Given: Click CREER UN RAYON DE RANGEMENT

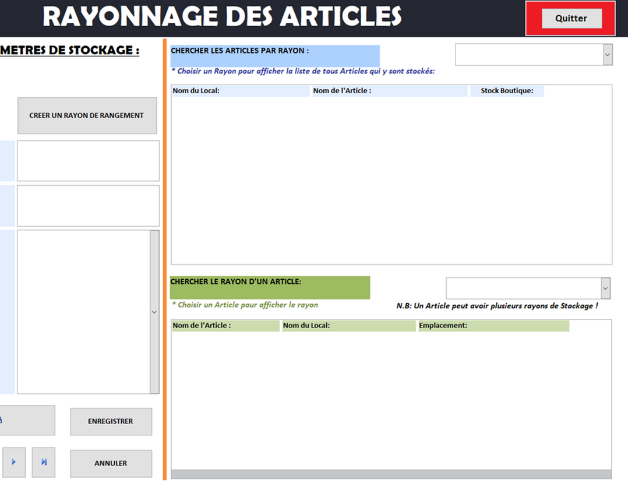Looking at the screenshot, I should pyautogui.click(x=87, y=115).
